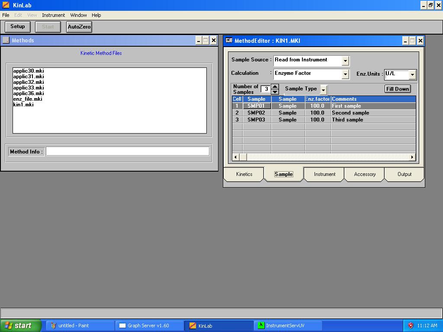Select enz_file.mki in the method list
This screenshot has height=332, width=443.
tap(28, 99)
